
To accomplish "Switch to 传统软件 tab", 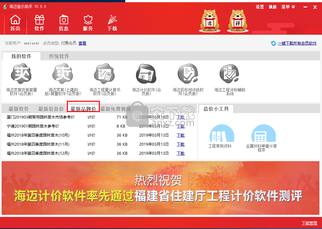I will (59, 56).
